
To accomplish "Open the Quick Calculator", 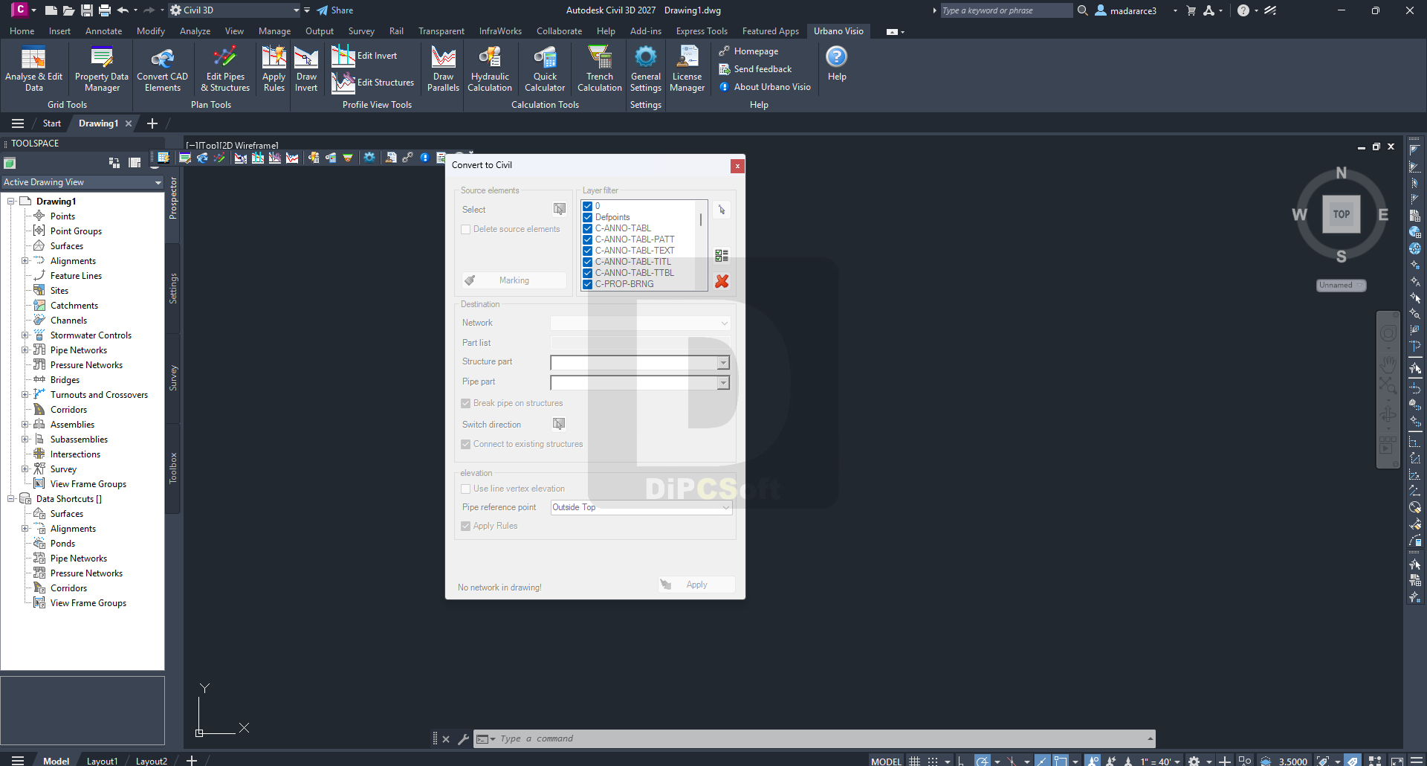I will (x=545, y=68).
